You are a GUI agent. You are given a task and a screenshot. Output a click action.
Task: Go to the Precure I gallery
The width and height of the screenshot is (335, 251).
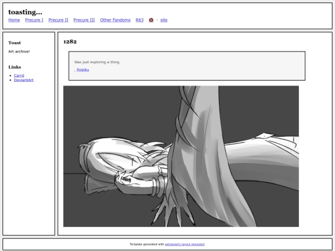[34, 20]
